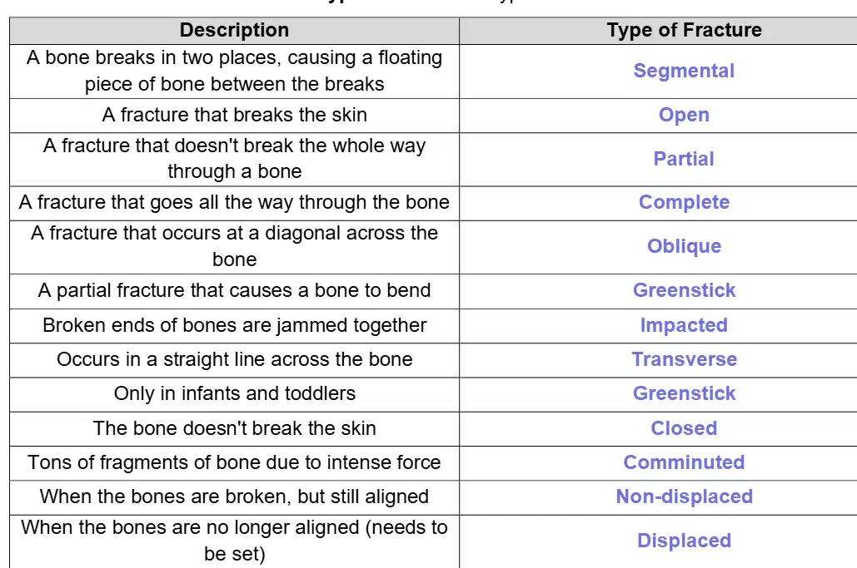
Task: Click Greenstick answer beside infants and toddlers
Action: coord(684,393)
